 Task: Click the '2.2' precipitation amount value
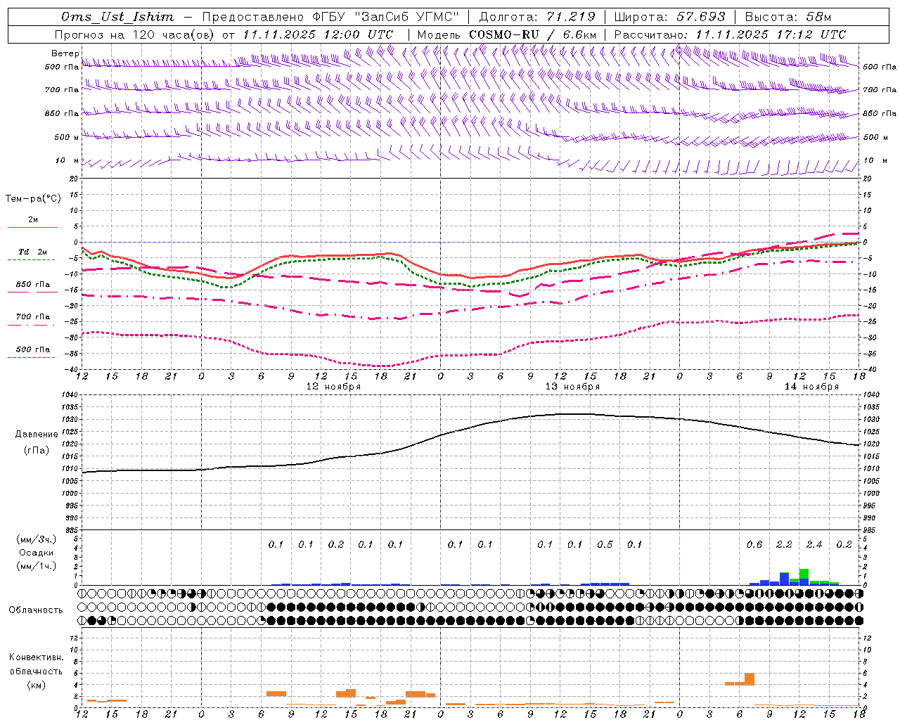[784, 545]
